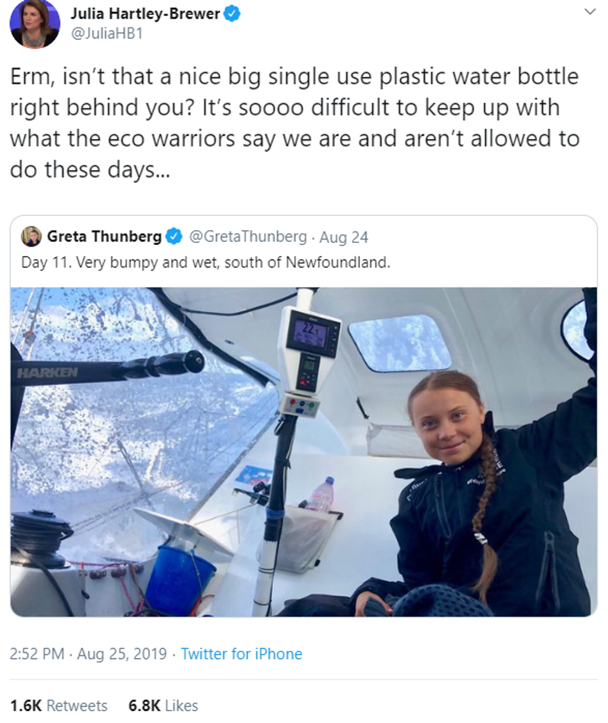The height and width of the screenshot is (723, 608).
Task: Open the 2:52 PM · Aug 25, 2019 timestamp
Action: (x=89, y=653)
